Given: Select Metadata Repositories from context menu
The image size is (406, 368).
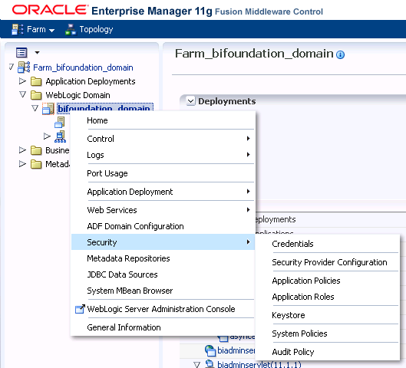Looking at the screenshot, I should (x=163, y=258).
